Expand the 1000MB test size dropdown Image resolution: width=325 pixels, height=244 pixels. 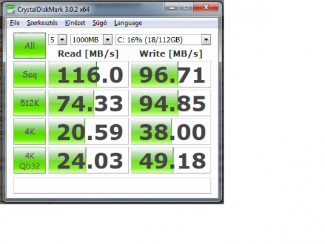click(x=108, y=40)
